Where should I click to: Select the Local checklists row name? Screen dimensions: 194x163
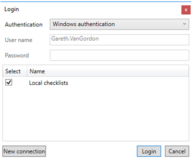48,83
